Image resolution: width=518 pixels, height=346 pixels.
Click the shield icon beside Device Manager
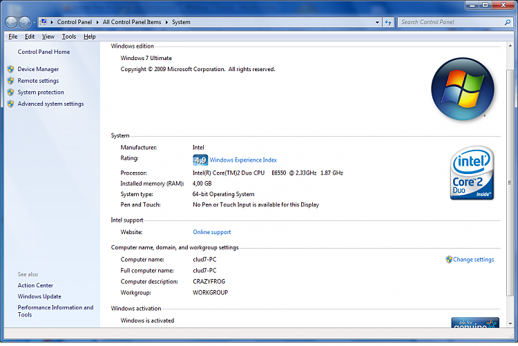10,69
